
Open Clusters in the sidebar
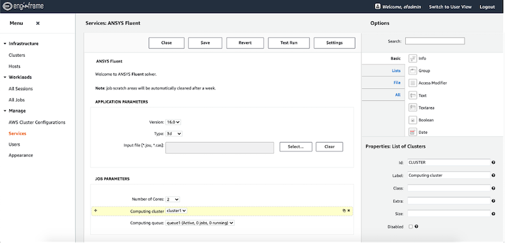(x=17, y=55)
